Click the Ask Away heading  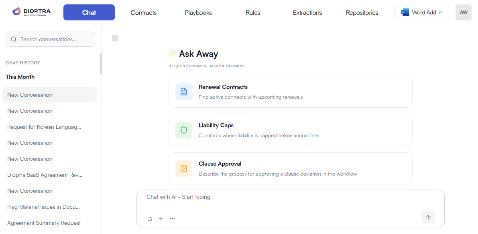[x=198, y=54]
